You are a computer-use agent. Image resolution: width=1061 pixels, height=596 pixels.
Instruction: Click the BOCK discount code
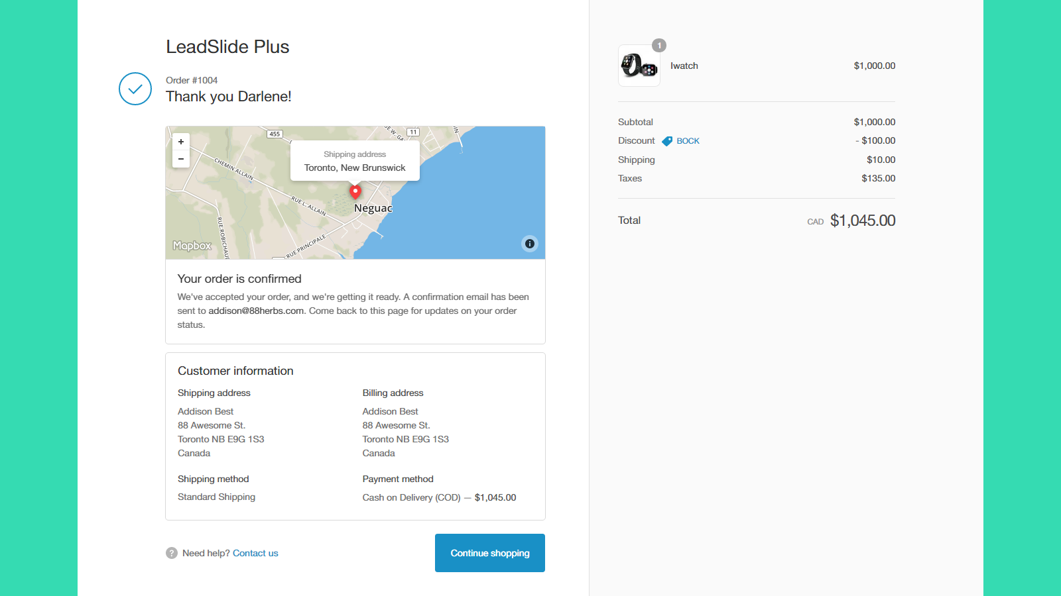[x=688, y=141]
